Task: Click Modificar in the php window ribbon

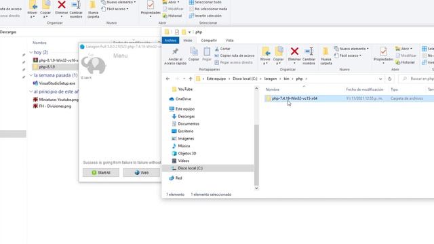Action: tap(406, 56)
